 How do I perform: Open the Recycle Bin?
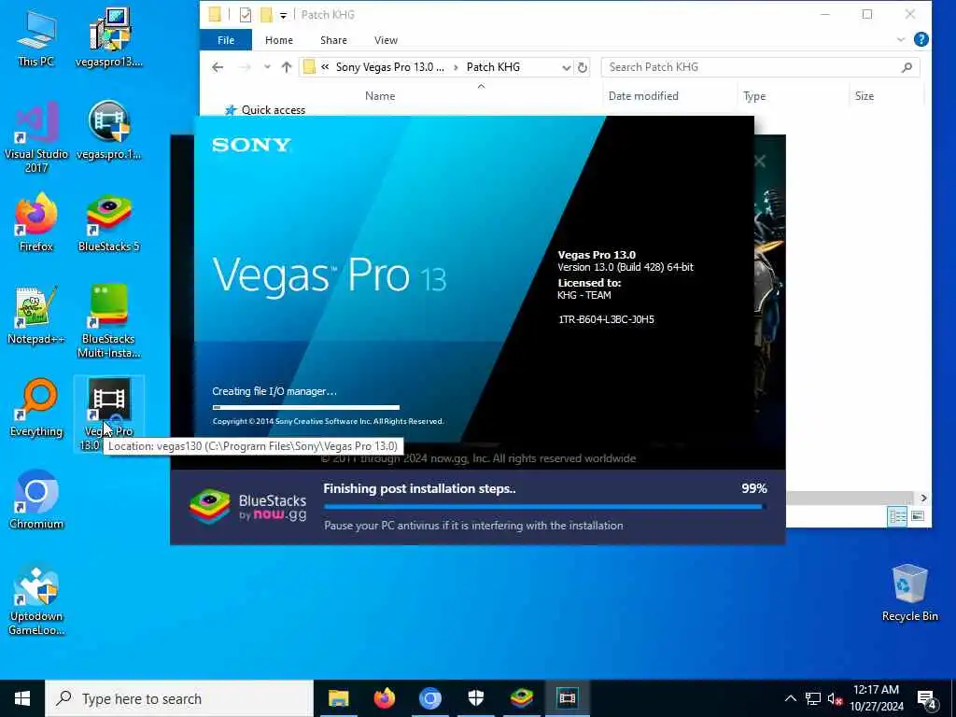pos(909,593)
